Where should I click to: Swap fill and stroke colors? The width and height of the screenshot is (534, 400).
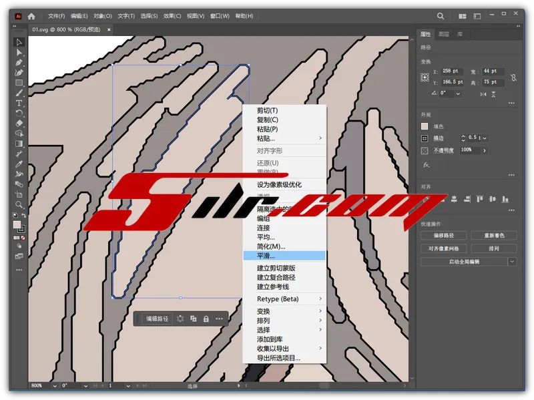24,215
